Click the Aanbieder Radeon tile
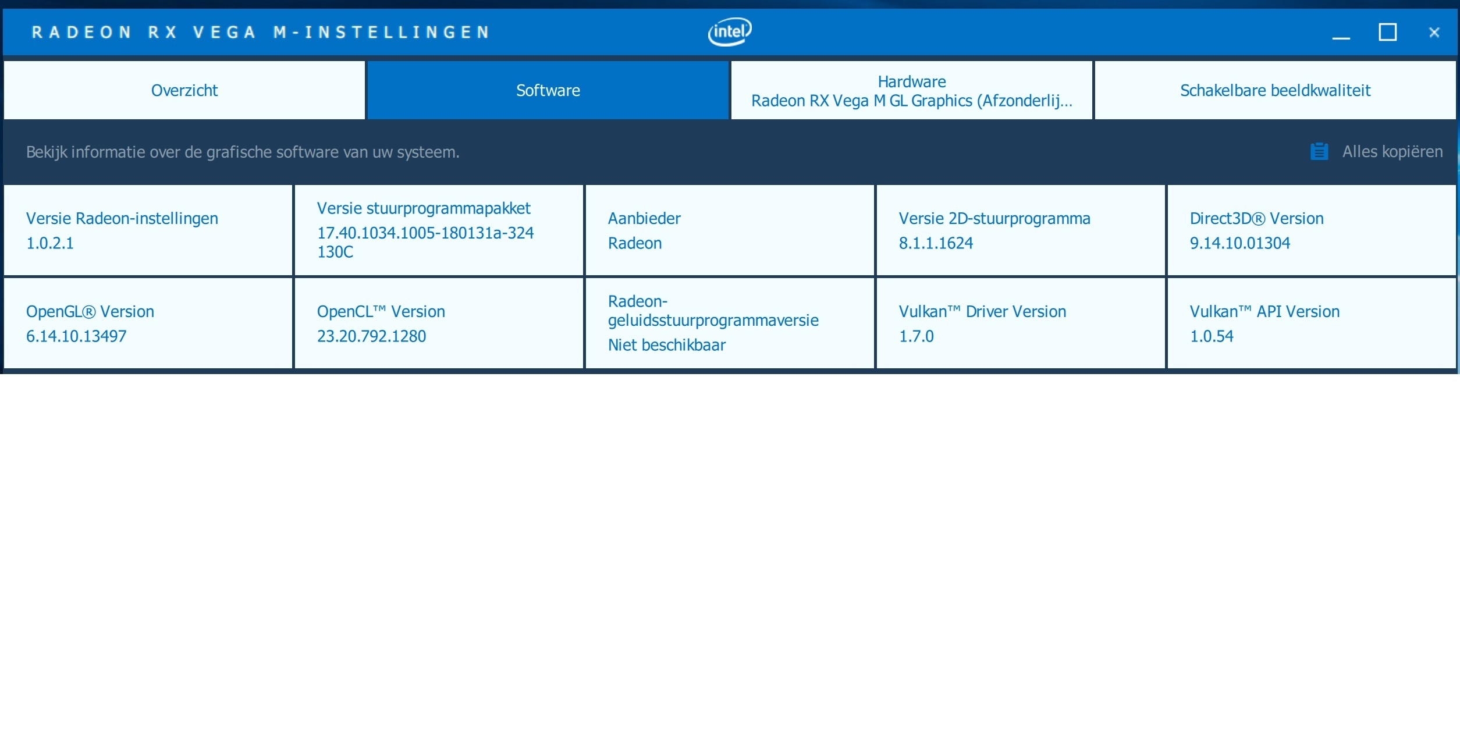The image size is (1460, 754). coord(730,230)
